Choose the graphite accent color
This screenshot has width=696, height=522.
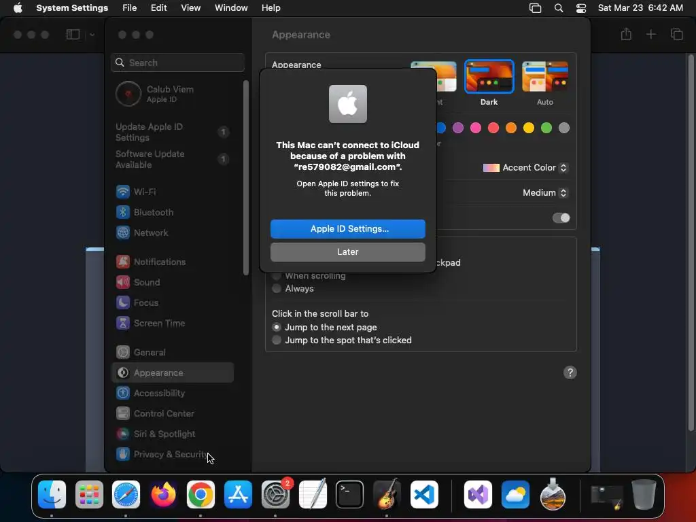click(x=564, y=128)
